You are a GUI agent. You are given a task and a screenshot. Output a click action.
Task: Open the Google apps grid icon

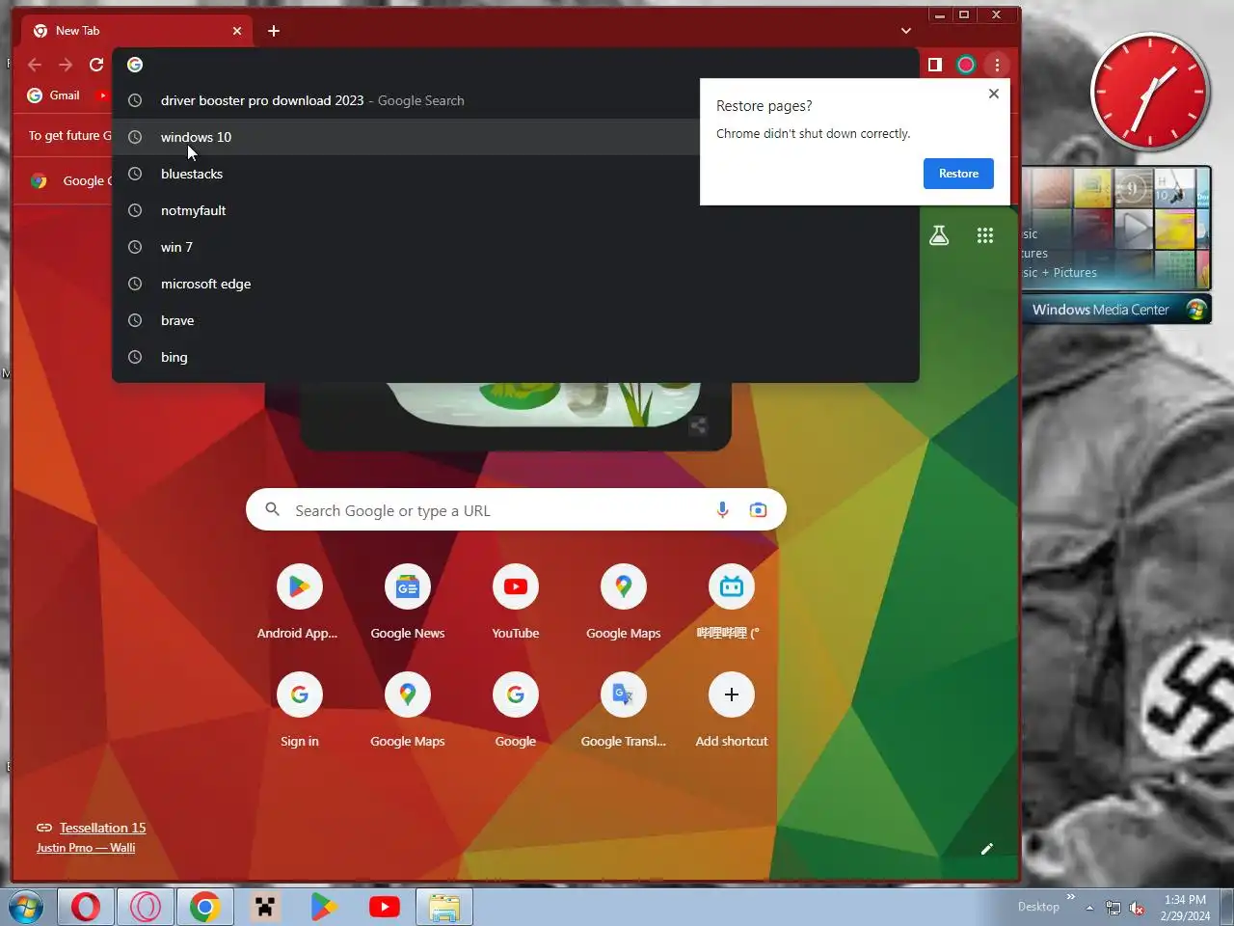pyautogui.click(x=985, y=235)
